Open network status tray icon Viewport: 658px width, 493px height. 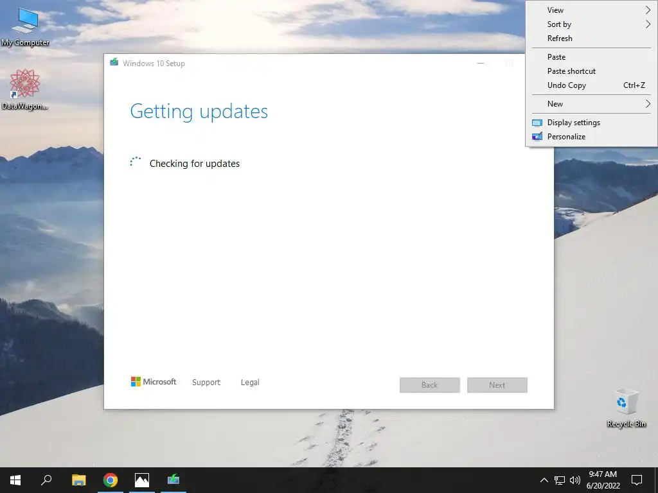(560, 480)
